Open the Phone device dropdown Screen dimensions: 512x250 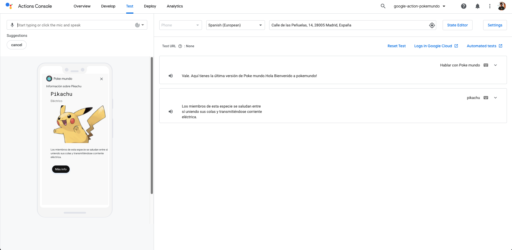tap(181, 25)
